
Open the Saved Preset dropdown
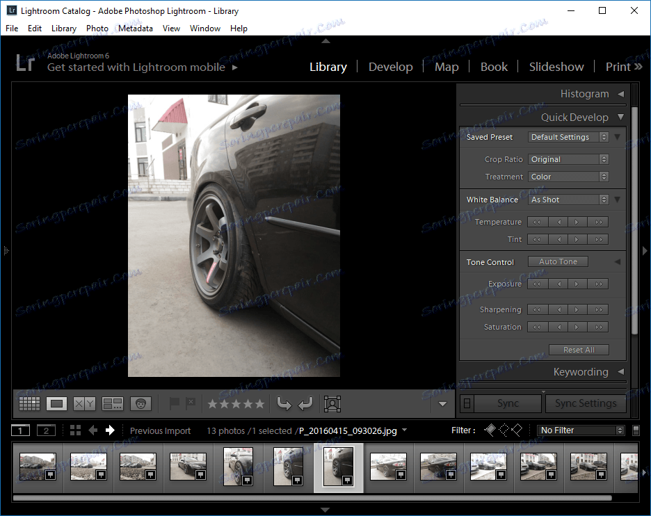click(x=568, y=137)
